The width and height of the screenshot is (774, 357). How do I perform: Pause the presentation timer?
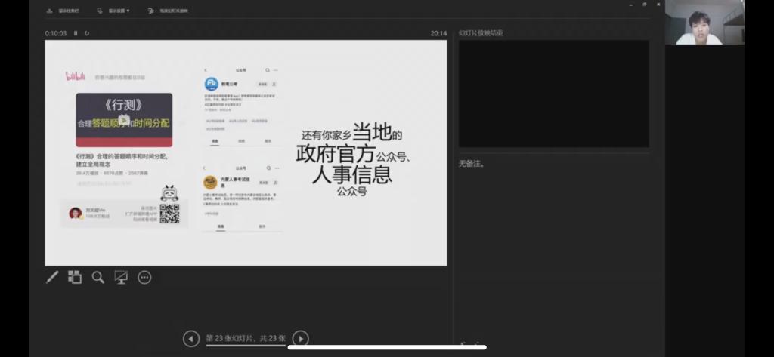77,33
